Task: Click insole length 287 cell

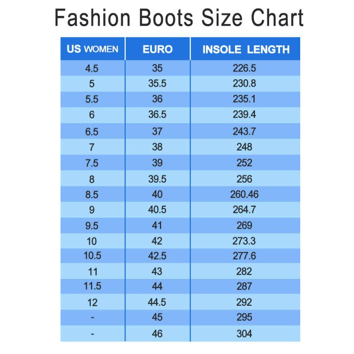Action: pyautogui.click(x=245, y=287)
